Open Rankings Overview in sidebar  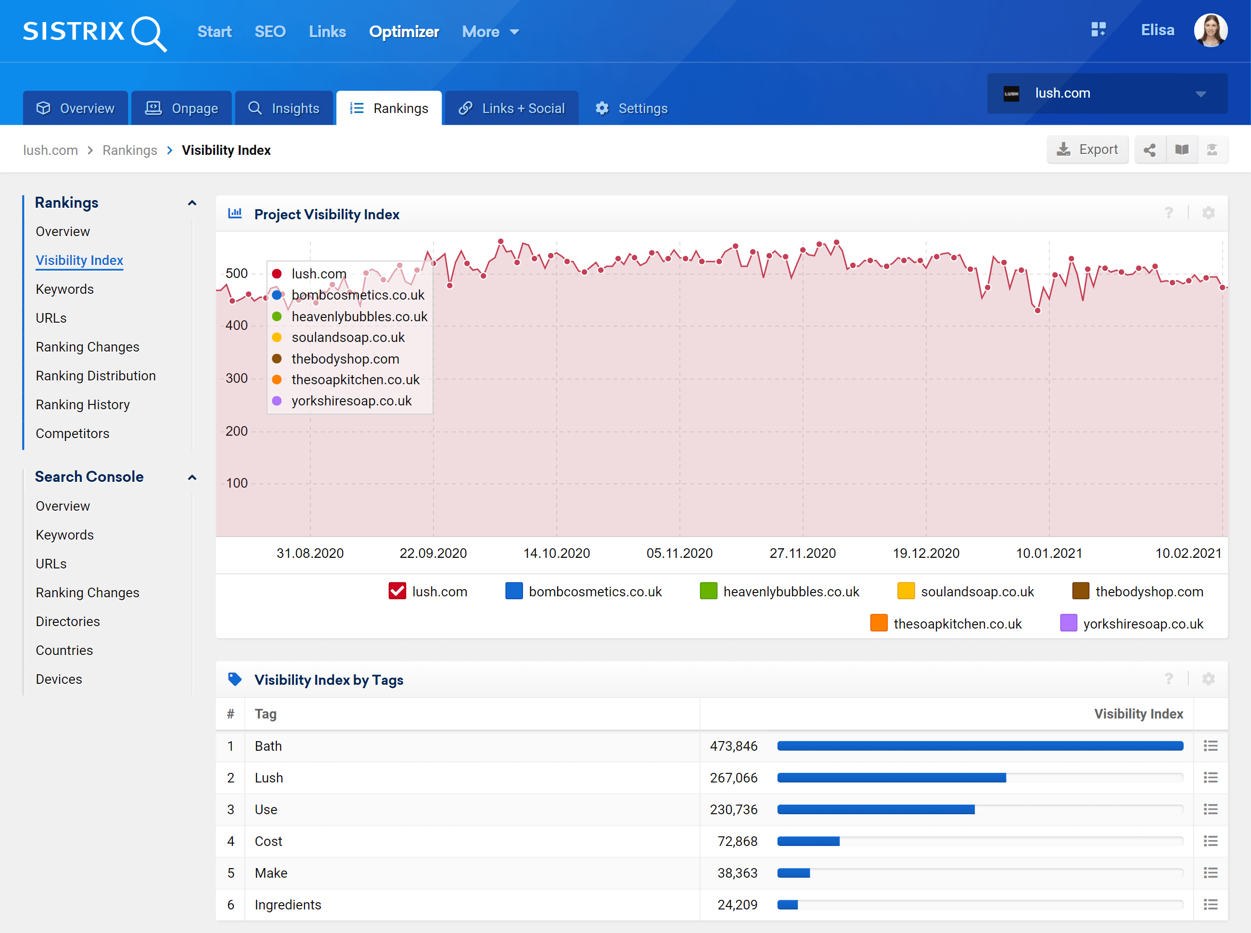point(63,231)
